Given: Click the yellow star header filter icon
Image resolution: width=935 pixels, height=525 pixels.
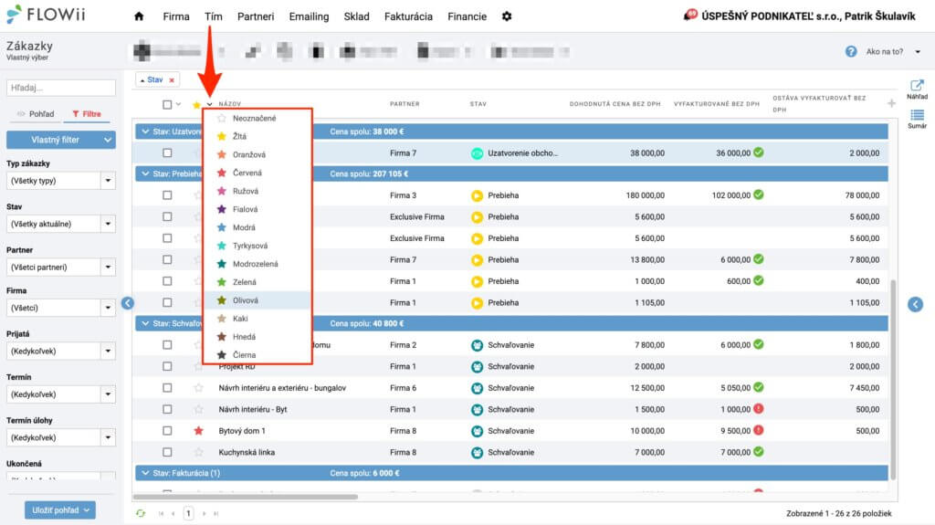Looking at the screenshot, I should [x=196, y=104].
